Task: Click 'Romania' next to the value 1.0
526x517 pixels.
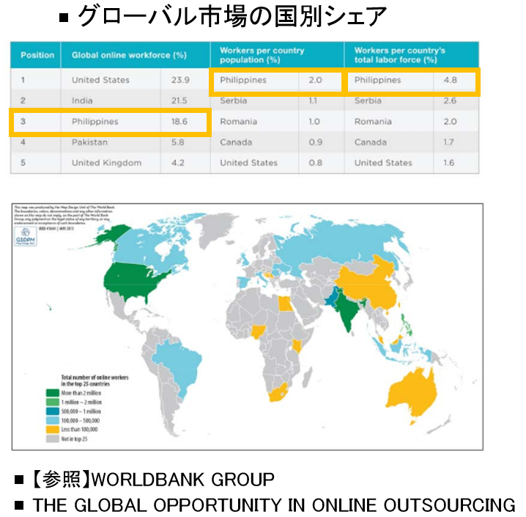Action: pos(239,122)
